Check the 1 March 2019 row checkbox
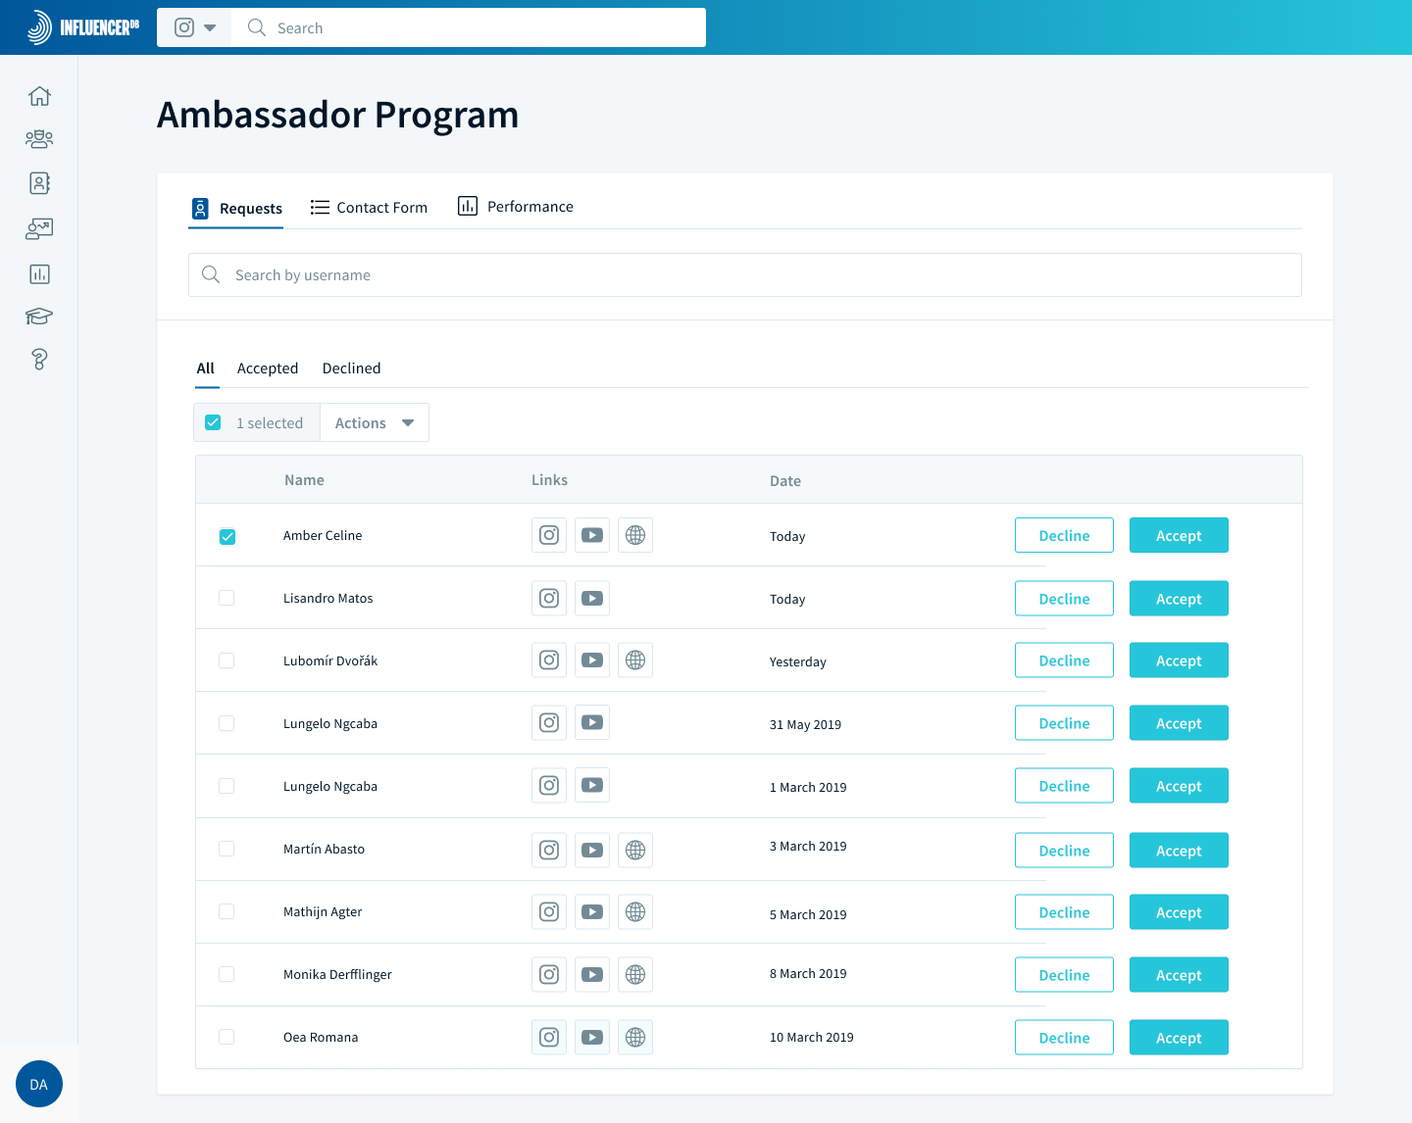The height and width of the screenshot is (1123, 1412). (227, 786)
